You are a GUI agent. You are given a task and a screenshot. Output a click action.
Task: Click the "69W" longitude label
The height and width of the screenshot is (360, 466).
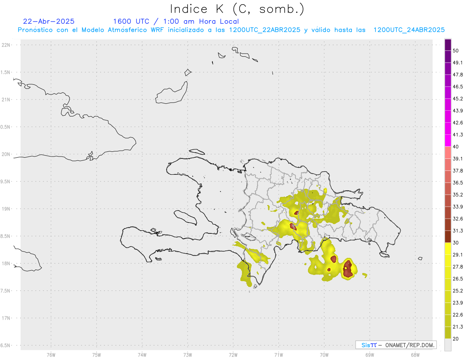pos(370,355)
